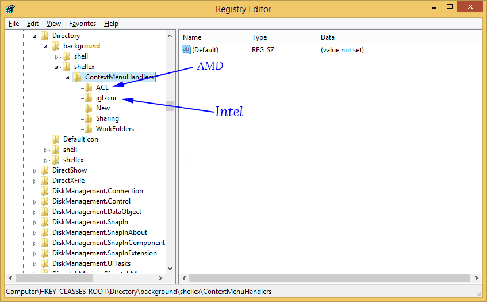
Task: Maximize the Registry Editor window
Action: click(450, 6)
